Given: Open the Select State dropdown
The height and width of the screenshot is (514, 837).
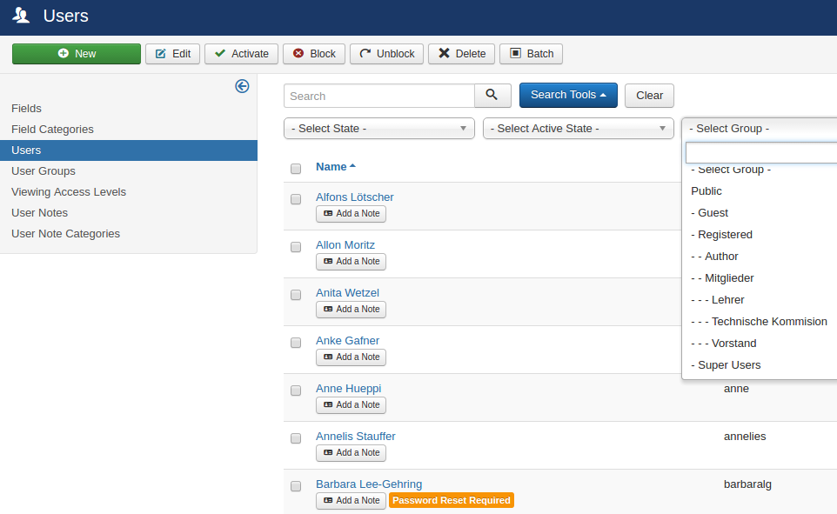Looking at the screenshot, I should 378,129.
